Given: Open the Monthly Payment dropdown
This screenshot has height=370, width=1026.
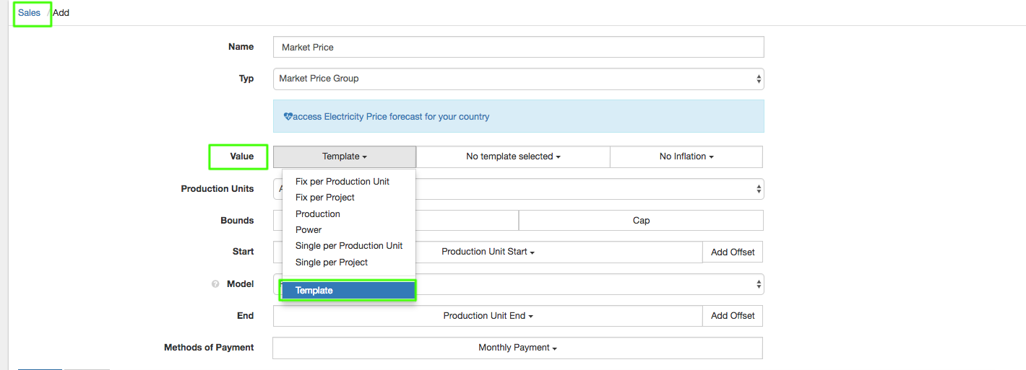Looking at the screenshot, I should pos(517,348).
